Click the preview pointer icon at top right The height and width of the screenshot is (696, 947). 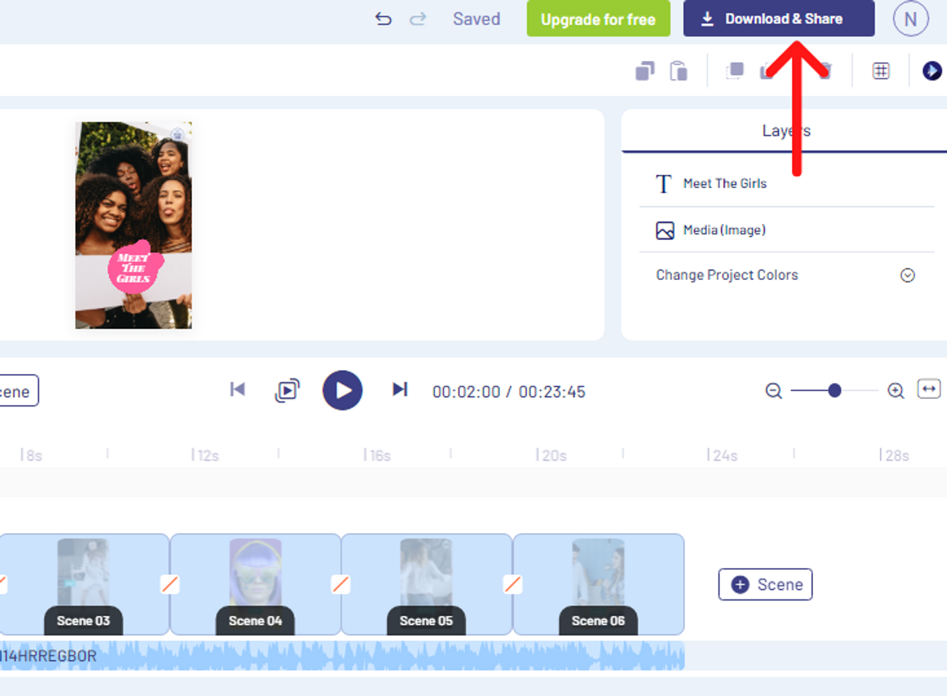pos(932,70)
